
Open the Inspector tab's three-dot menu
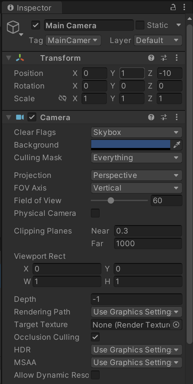184,7
